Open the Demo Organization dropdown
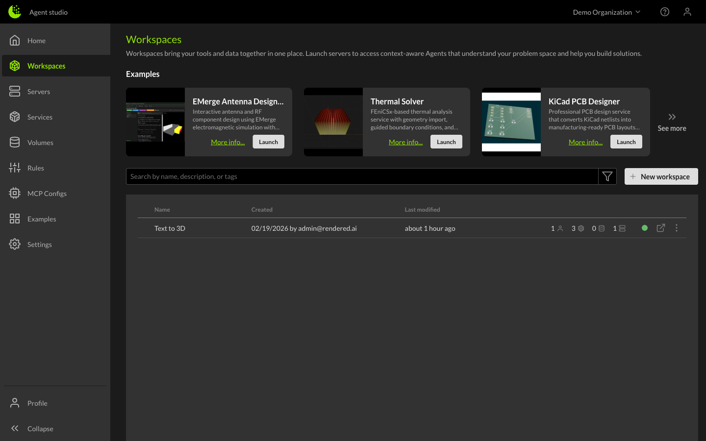 606,12
